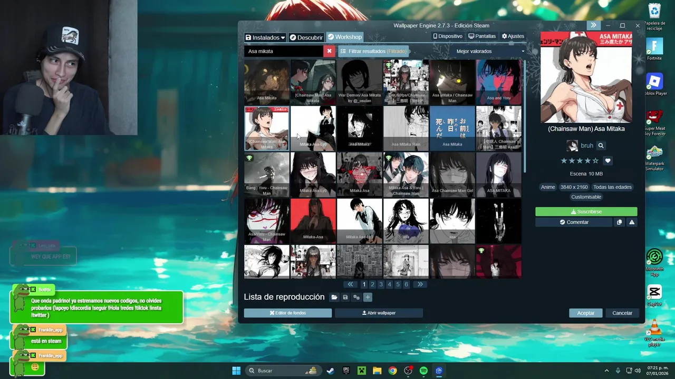Open VLC media player desktop shortcut

[654, 333]
